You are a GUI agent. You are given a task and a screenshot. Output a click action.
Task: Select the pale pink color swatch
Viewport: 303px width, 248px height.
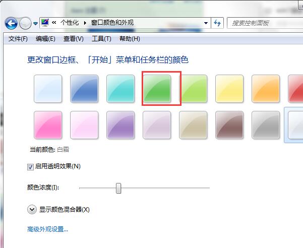tap(84, 125)
